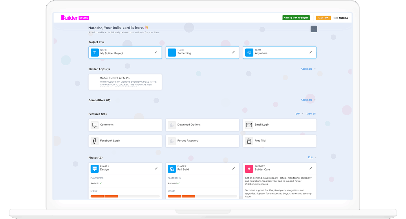Expand Similar Apps with Add more
The height and width of the screenshot is (219, 406).
pos(308,69)
